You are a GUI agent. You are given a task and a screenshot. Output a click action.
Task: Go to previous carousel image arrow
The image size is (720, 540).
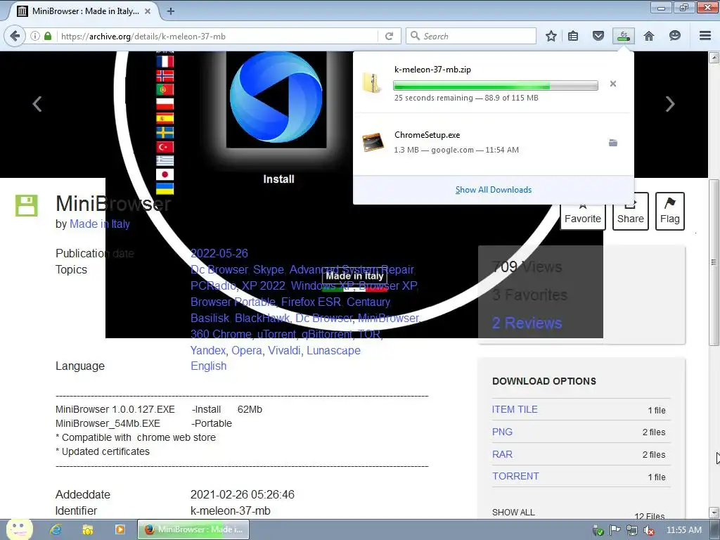tap(37, 104)
